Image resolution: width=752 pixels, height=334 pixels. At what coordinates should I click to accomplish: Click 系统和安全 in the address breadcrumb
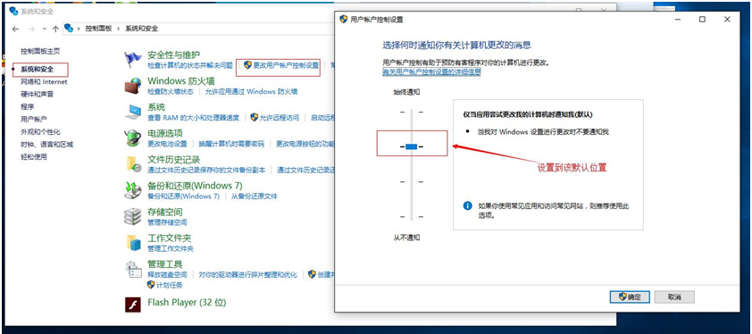(x=141, y=29)
